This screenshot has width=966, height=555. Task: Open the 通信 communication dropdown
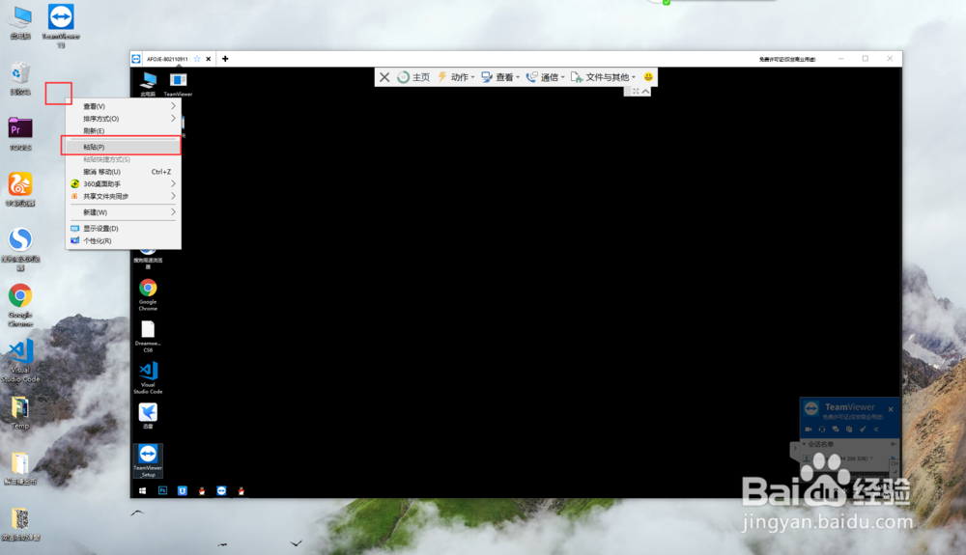pyautogui.click(x=545, y=77)
